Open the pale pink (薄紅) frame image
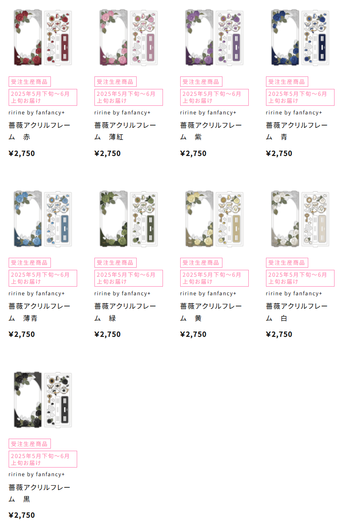The image size is (341, 528). pos(128,38)
